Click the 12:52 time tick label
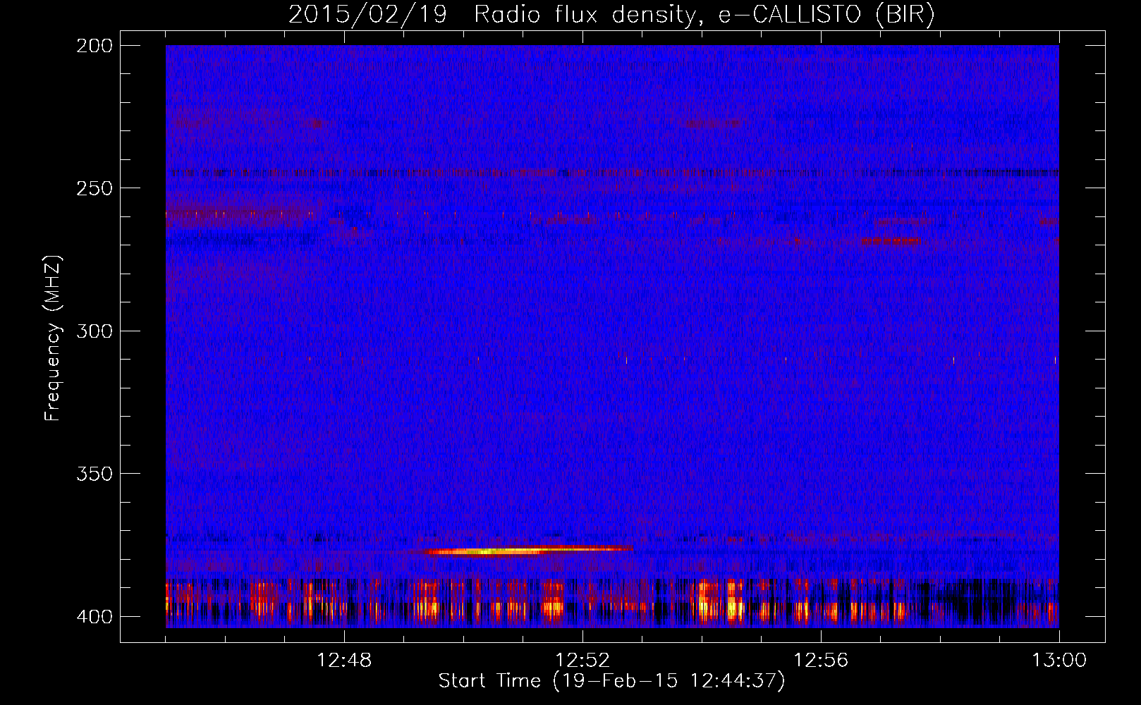The image size is (1141, 705). click(582, 661)
